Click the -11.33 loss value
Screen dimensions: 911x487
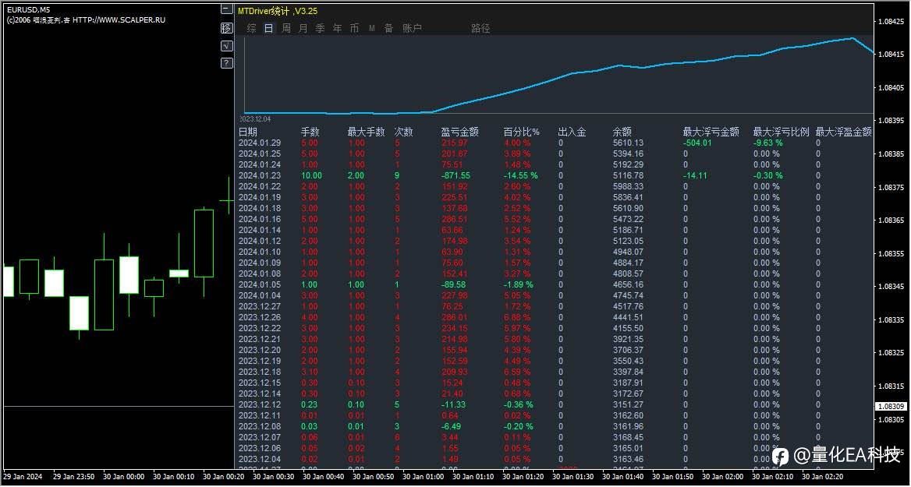coord(455,404)
